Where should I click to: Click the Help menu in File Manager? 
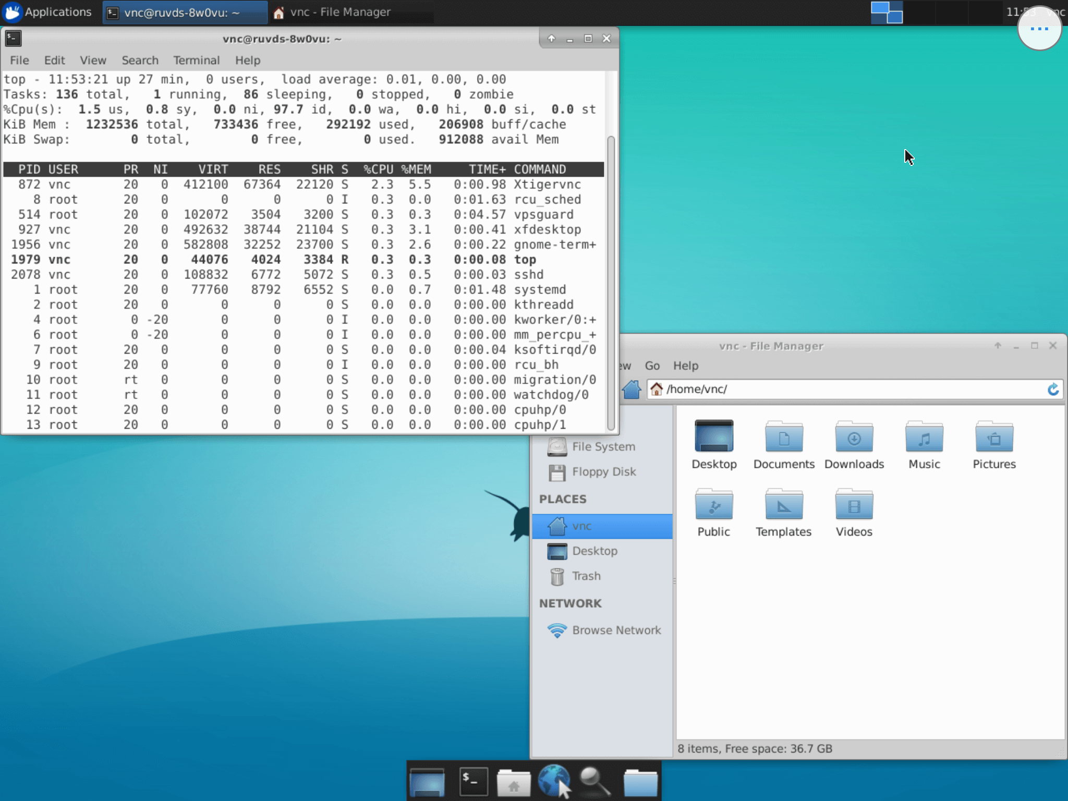coord(685,365)
